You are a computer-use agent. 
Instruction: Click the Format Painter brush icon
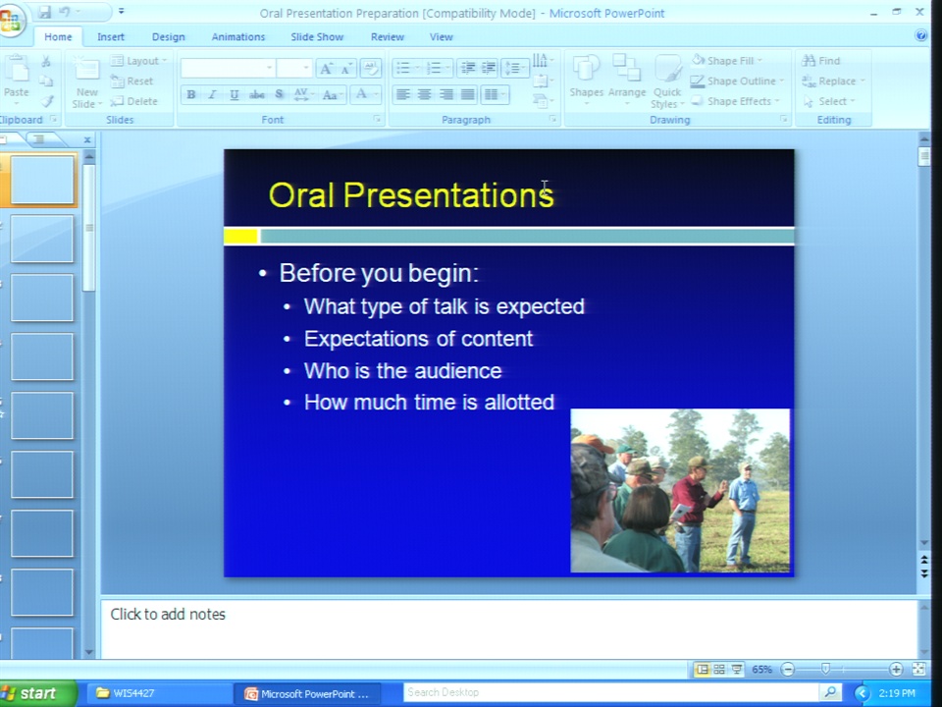point(47,101)
